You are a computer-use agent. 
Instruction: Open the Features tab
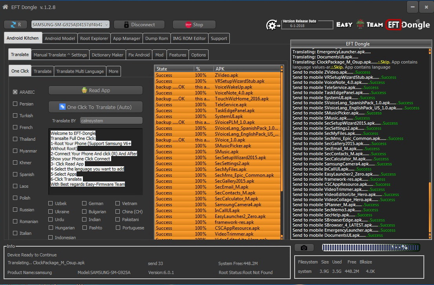coord(178,54)
